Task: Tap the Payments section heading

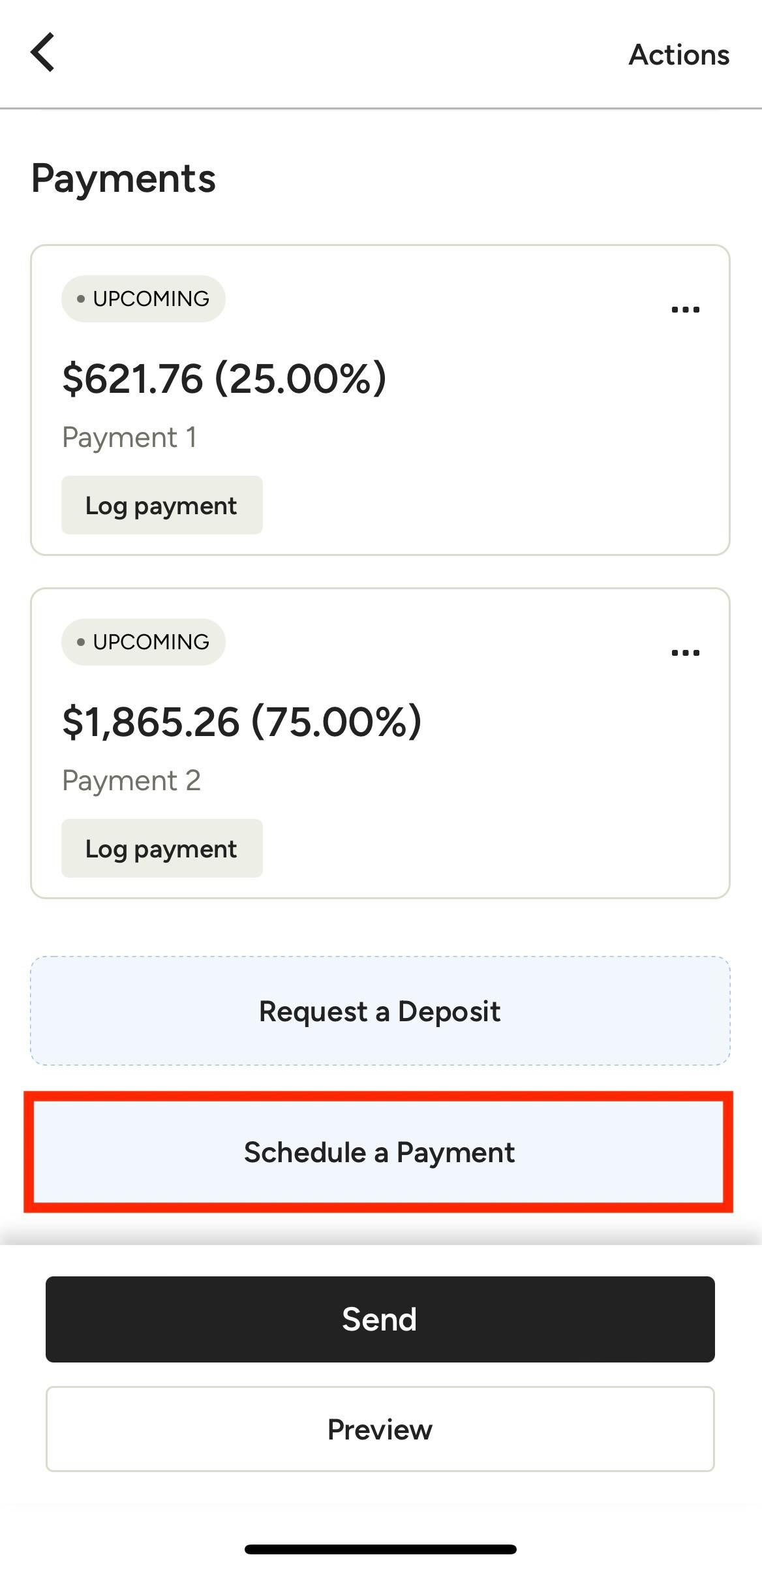Action: pyautogui.click(x=123, y=179)
